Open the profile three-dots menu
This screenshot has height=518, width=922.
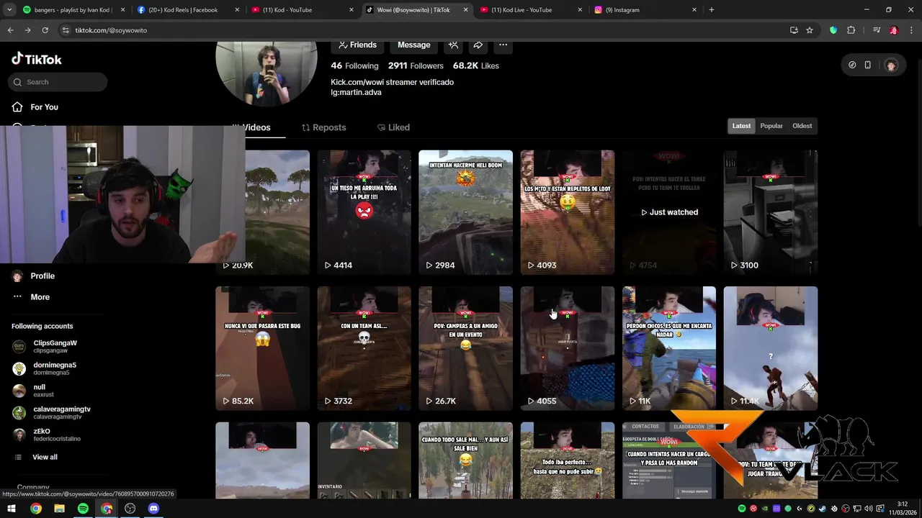tap(503, 45)
